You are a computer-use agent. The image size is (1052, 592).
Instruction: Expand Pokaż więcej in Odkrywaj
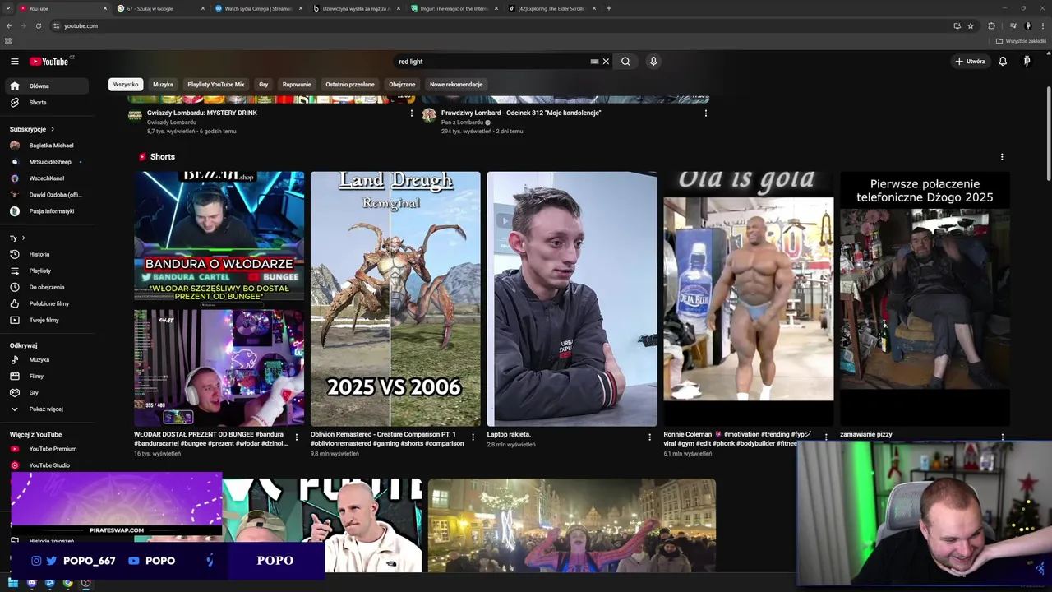pyautogui.click(x=48, y=409)
